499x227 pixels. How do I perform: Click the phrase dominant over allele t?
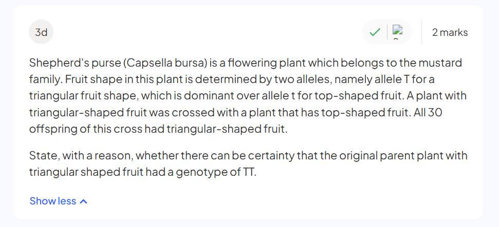point(239,96)
